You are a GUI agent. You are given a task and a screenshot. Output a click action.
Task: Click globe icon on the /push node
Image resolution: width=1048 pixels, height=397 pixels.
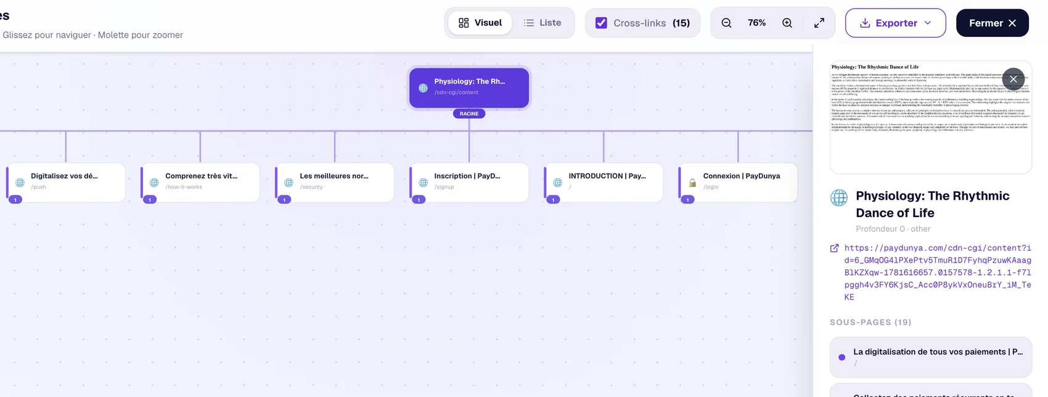coord(20,182)
